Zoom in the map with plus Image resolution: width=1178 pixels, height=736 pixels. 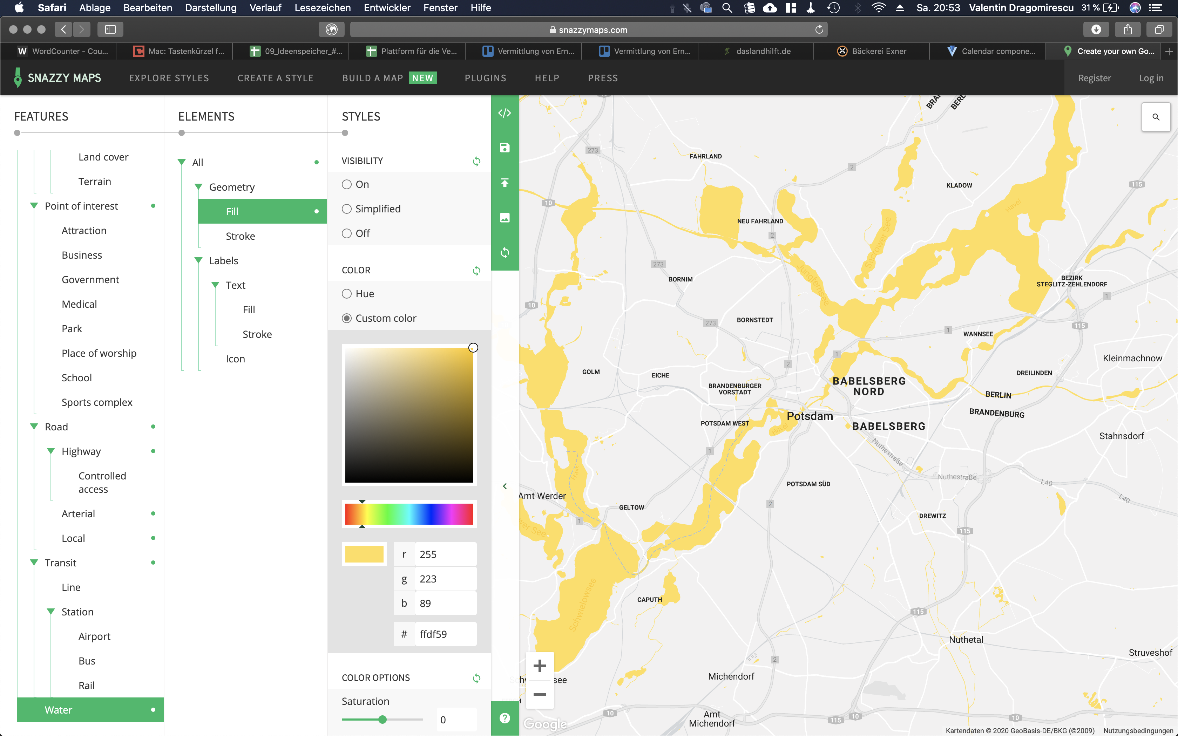click(x=539, y=666)
